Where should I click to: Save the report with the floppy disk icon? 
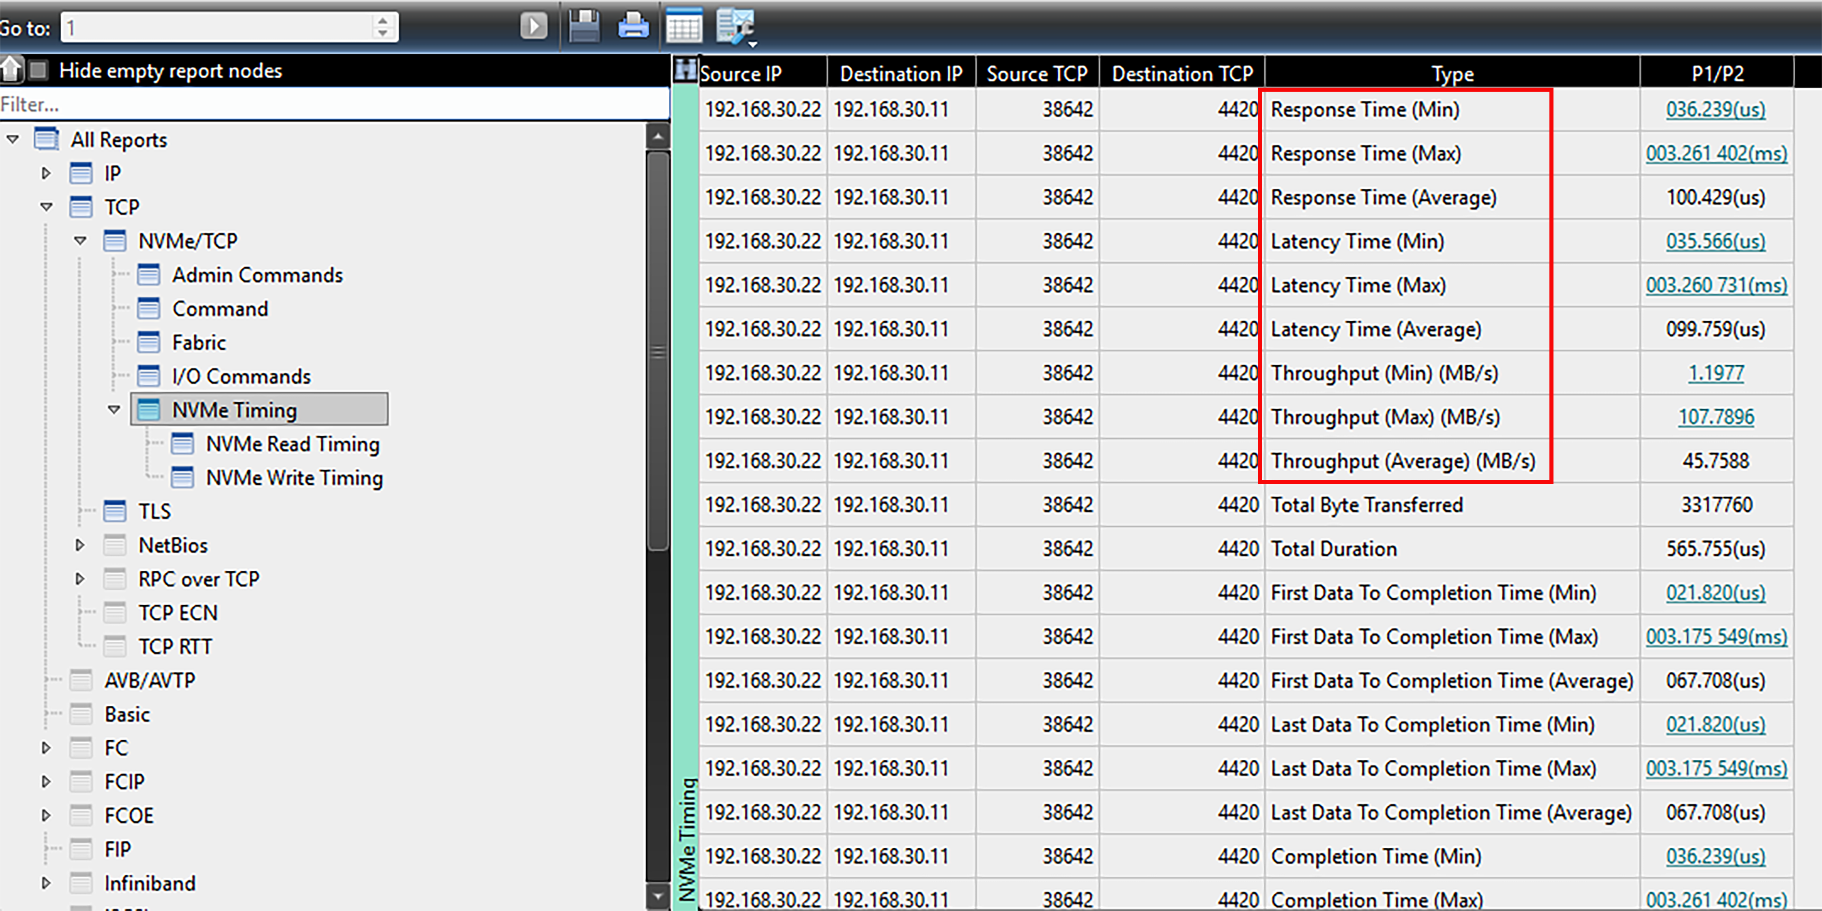point(584,26)
